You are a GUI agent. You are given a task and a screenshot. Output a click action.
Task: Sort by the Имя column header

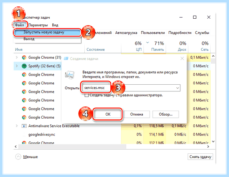(x=19, y=50)
